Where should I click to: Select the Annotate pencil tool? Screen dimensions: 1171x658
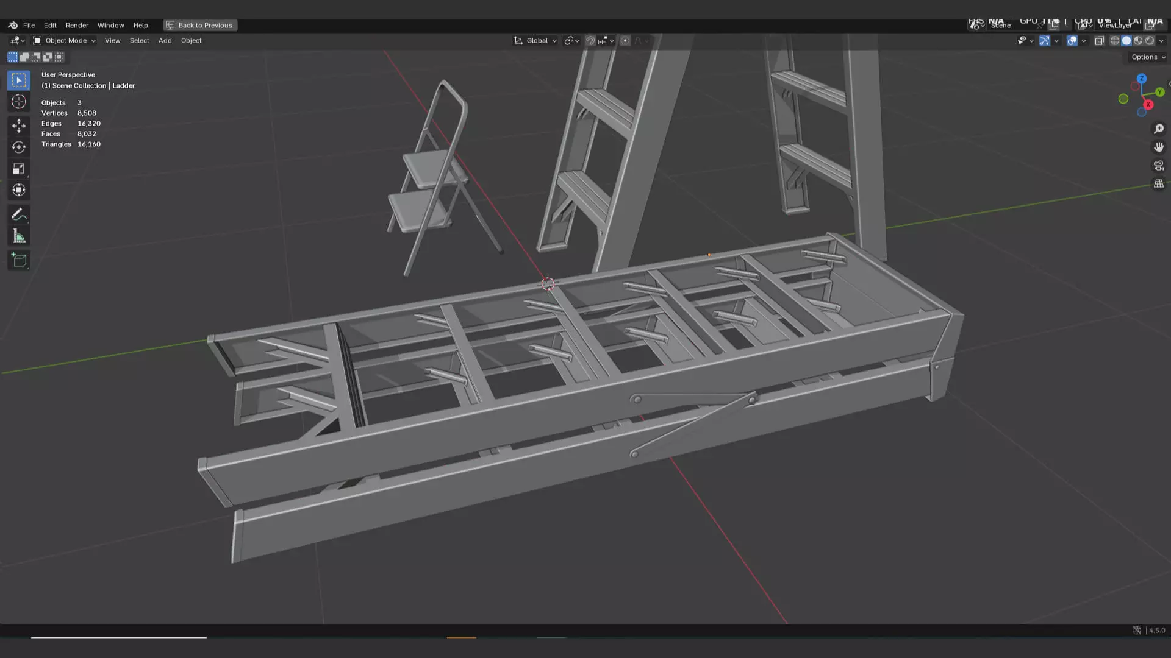pos(19,214)
